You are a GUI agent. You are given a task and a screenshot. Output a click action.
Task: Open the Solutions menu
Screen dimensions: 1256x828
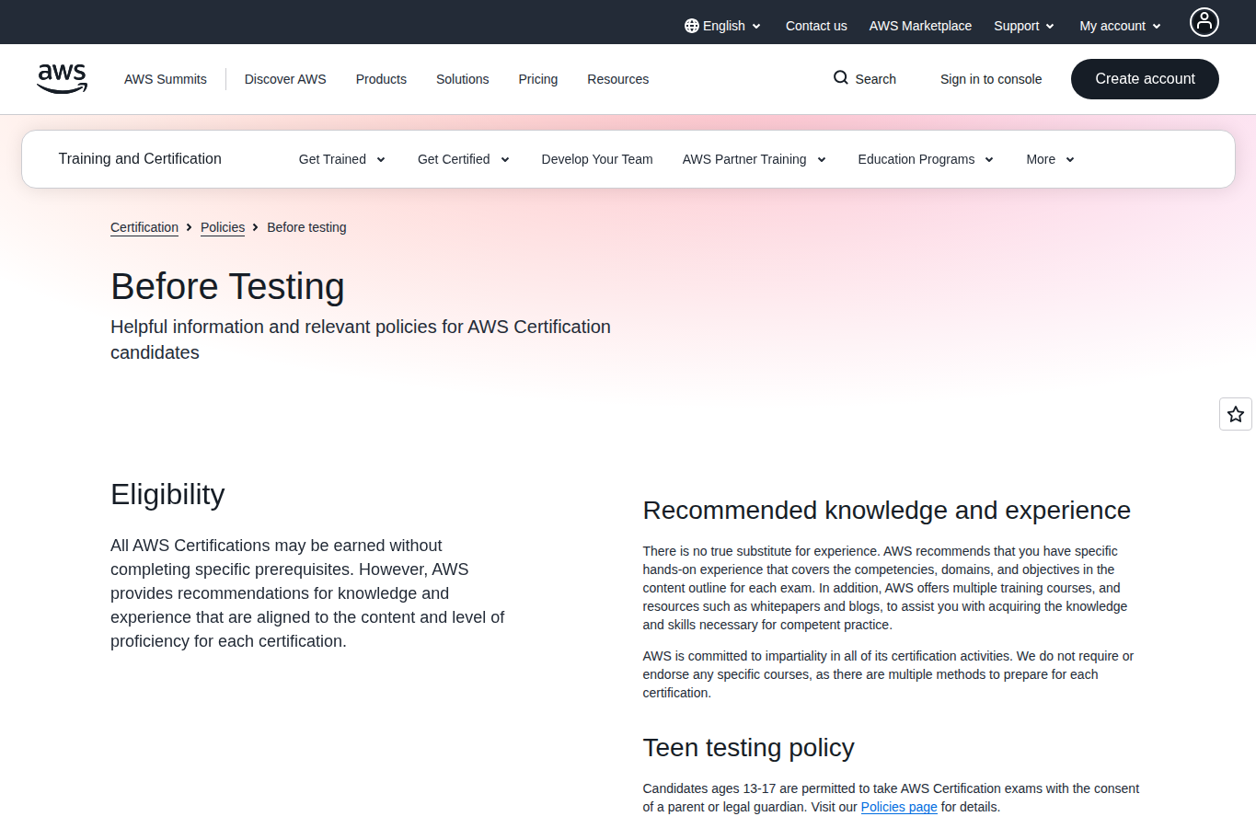click(462, 79)
